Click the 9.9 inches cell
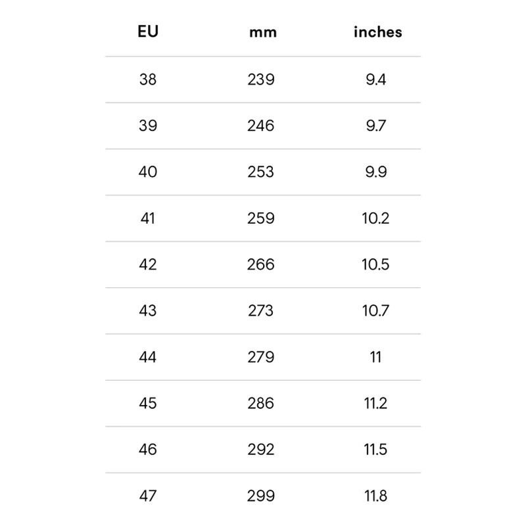This screenshot has height=526, width=526. click(376, 172)
